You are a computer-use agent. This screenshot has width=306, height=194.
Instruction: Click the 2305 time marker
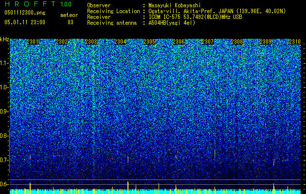[149, 42]
